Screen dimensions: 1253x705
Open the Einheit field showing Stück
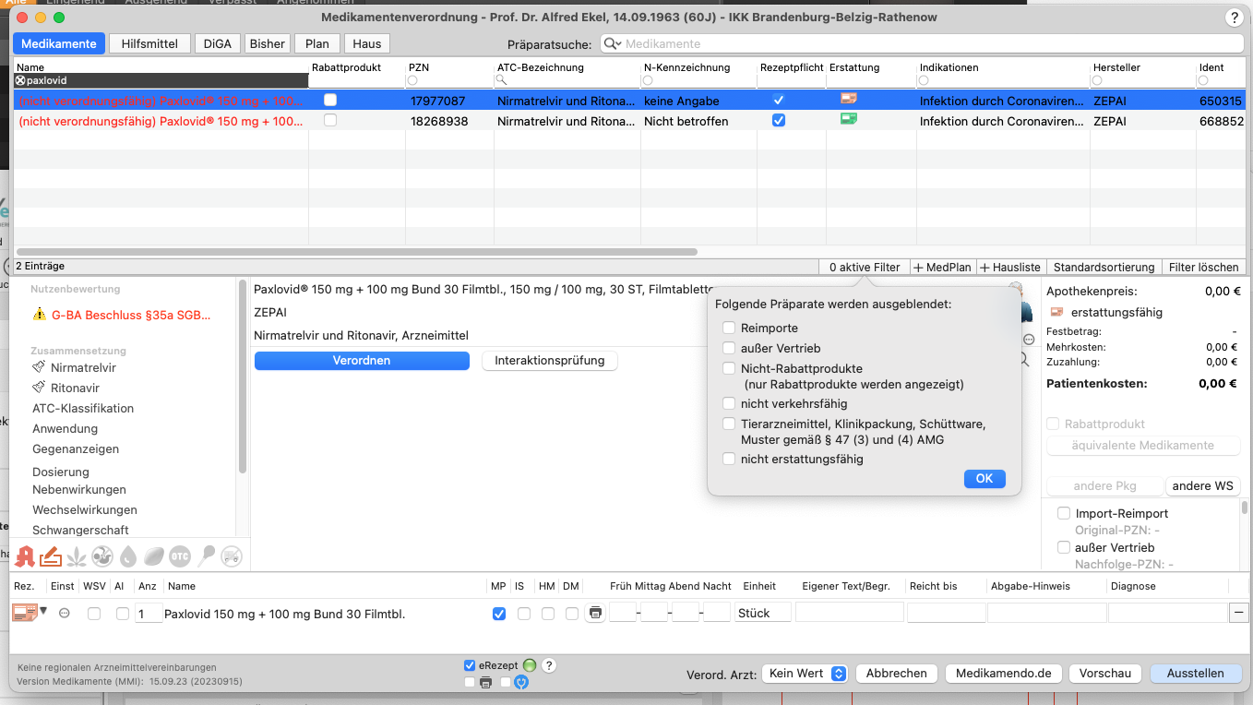point(762,613)
